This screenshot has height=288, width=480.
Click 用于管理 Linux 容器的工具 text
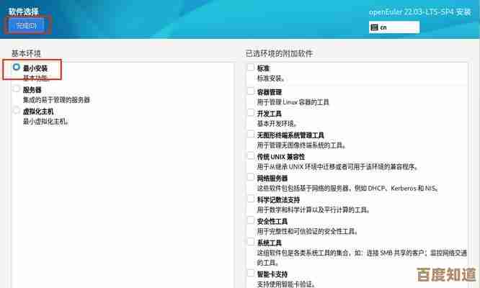point(293,102)
